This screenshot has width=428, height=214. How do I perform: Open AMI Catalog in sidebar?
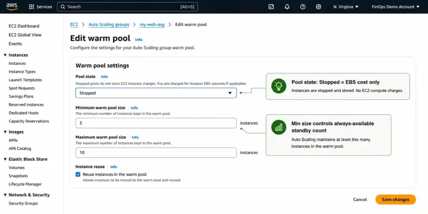click(20, 149)
